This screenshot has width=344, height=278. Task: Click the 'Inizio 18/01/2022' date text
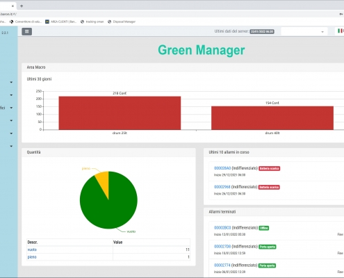pyautogui.click(x=229, y=254)
